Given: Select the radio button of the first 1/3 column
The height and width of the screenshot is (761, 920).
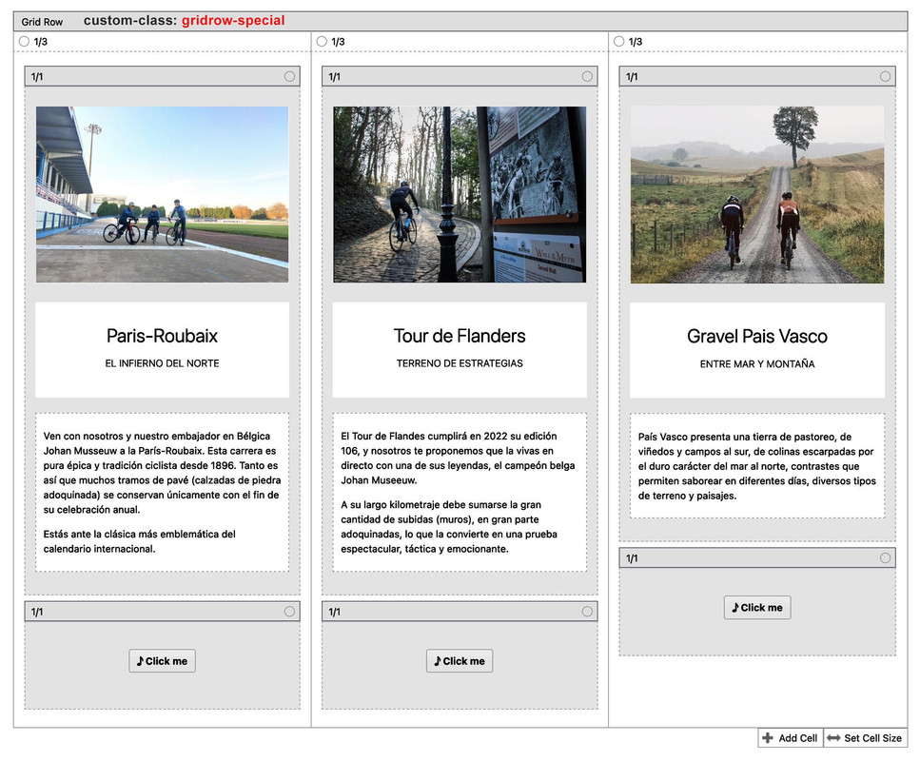Looking at the screenshot, I should click(24, 42).
